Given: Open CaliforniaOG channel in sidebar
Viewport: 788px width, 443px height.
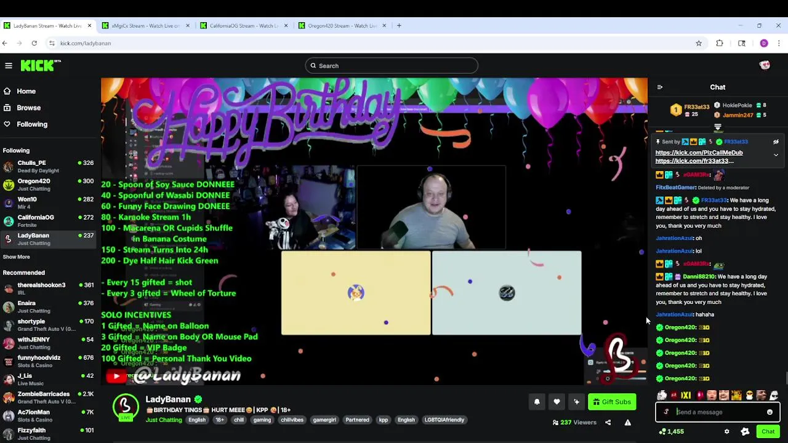Looking at the screenshot, I should 48,221.
